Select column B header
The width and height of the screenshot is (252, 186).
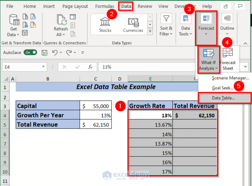point(48,79)
